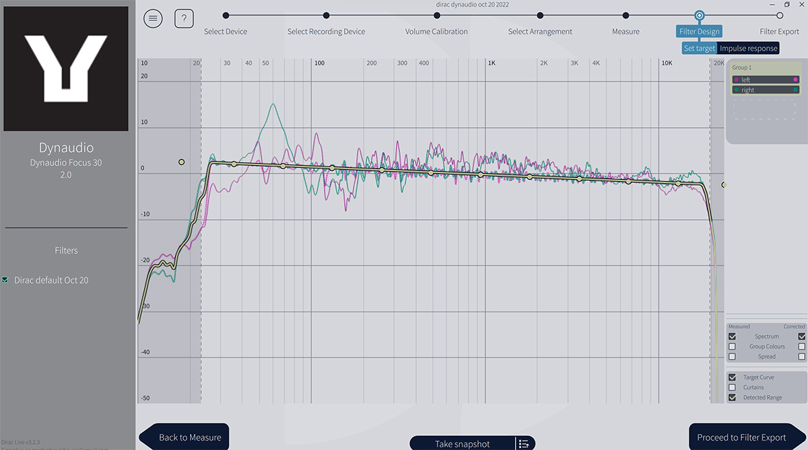Click the Dirac default Oct 20 filter name
The height and width of the screenshot is (450, 808).
(51, 280)
